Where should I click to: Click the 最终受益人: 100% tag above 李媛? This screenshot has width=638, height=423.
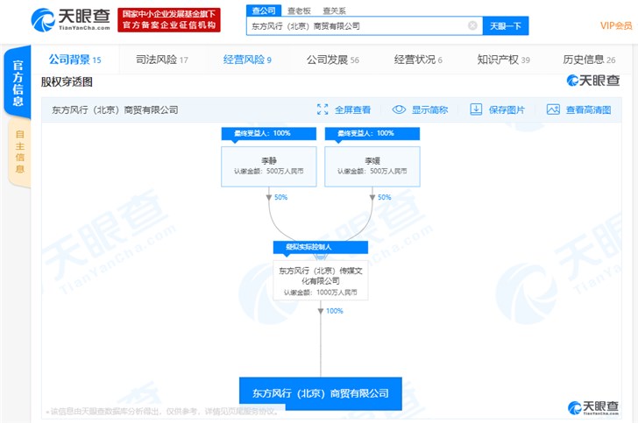(x=372, y=133)
